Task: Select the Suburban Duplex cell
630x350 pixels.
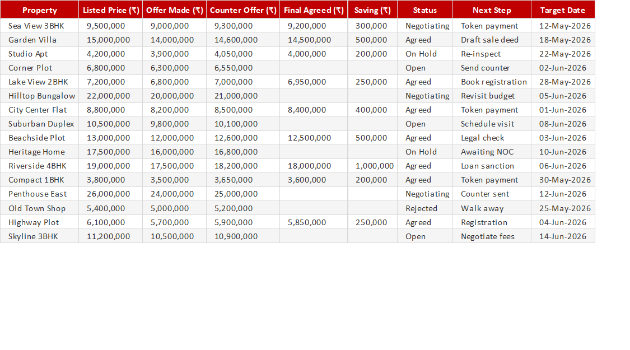Action: pos(39,124)
